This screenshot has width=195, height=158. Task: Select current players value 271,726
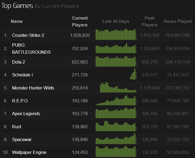point(80,75)
